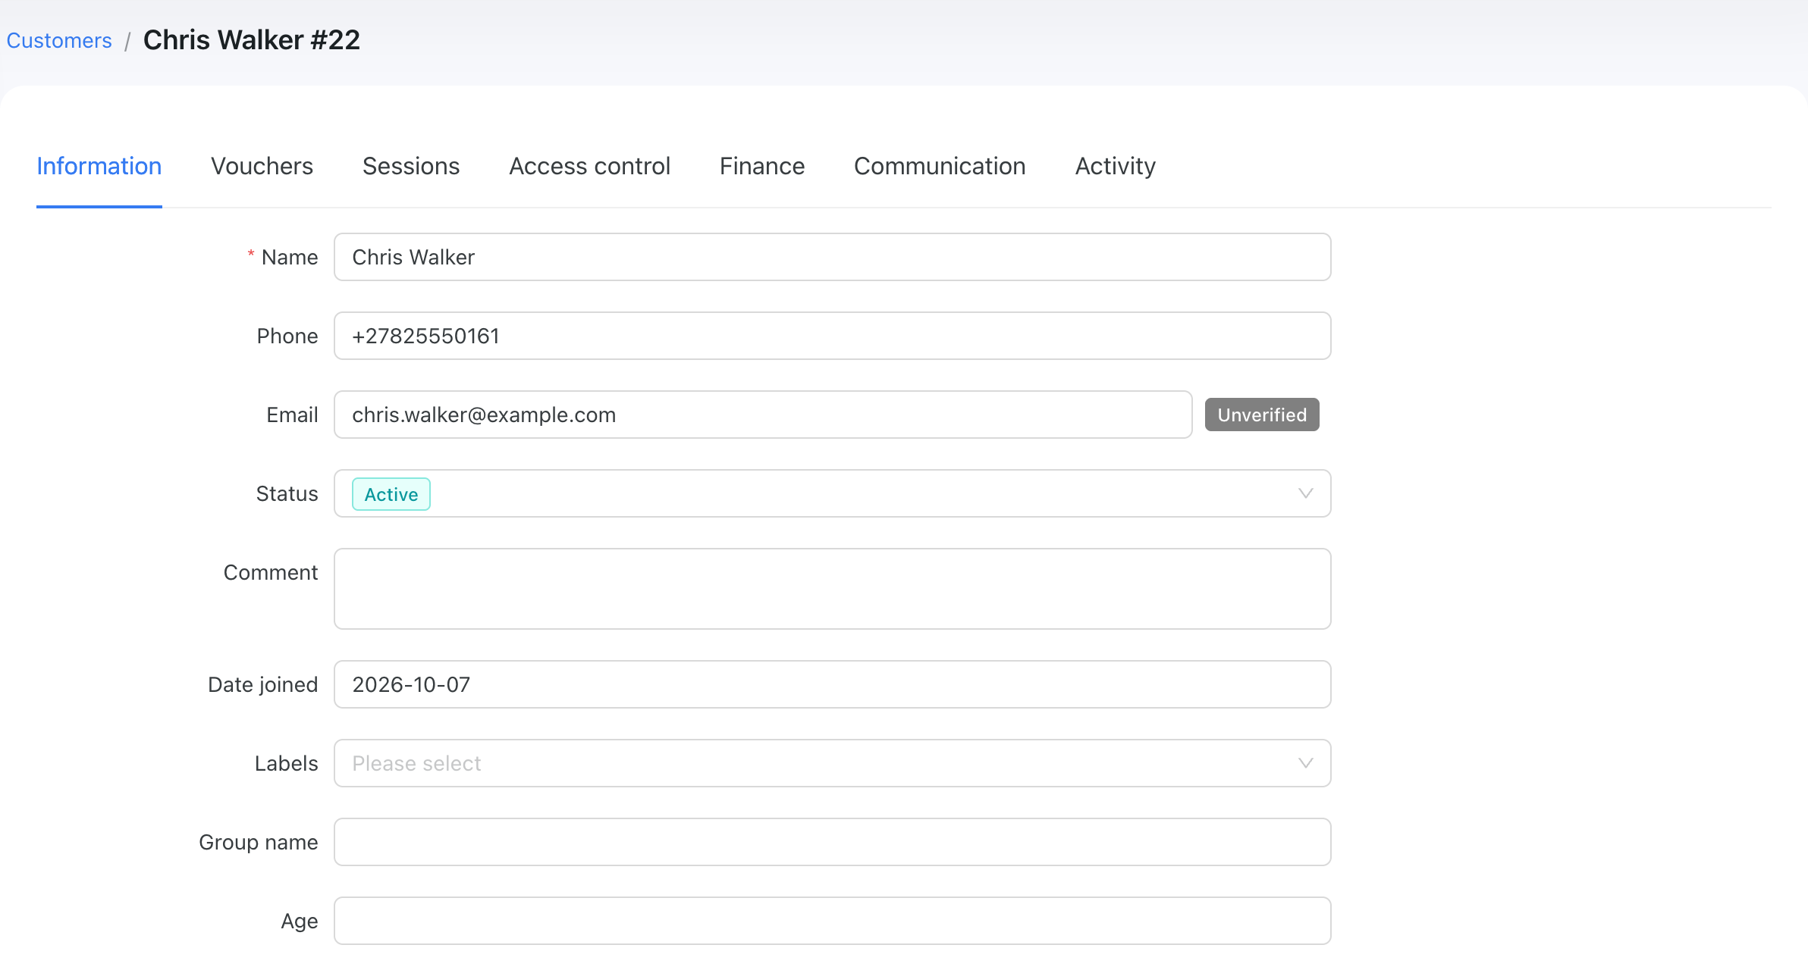The height and width of the screenshot is (970, 1808).
Task: Open the Vouchers tab
Action: (x=262, y=166)
